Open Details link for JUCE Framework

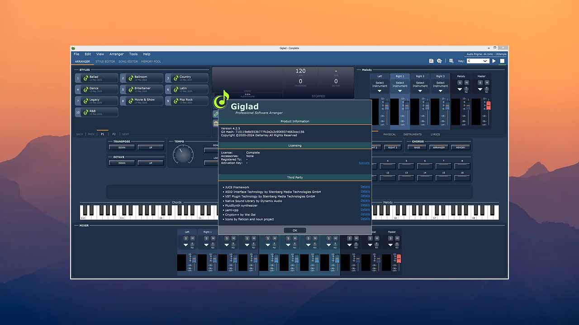(365, 186)
